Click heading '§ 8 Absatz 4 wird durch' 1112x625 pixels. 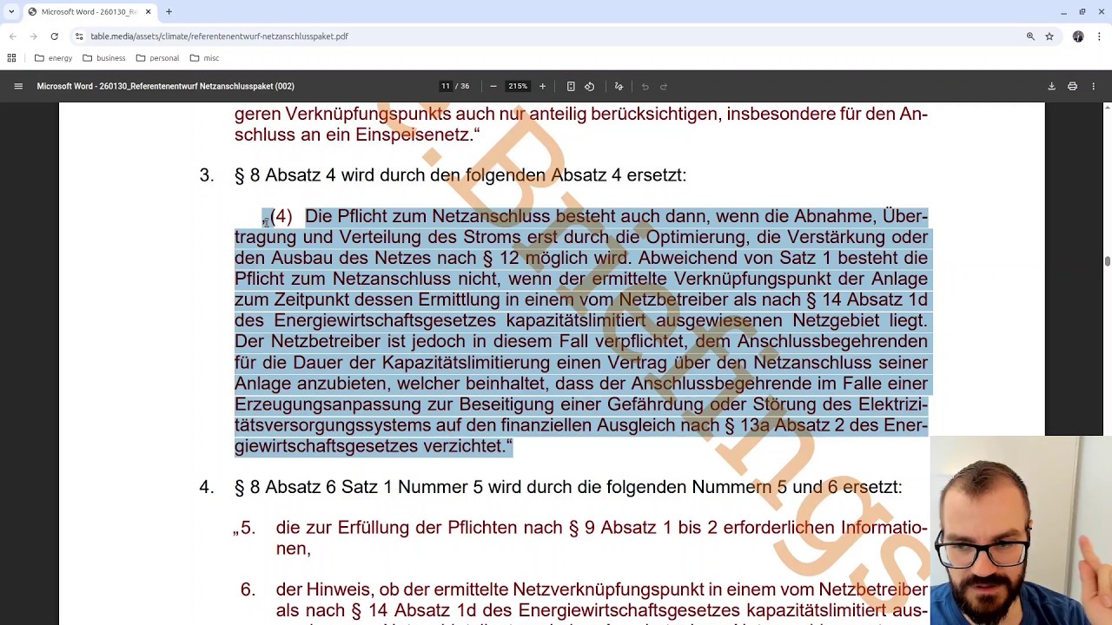460,175
